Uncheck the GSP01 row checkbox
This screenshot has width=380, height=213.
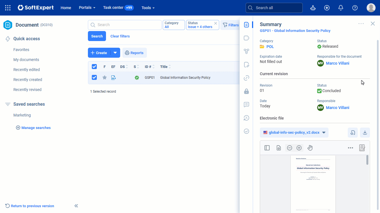(94, 77)
